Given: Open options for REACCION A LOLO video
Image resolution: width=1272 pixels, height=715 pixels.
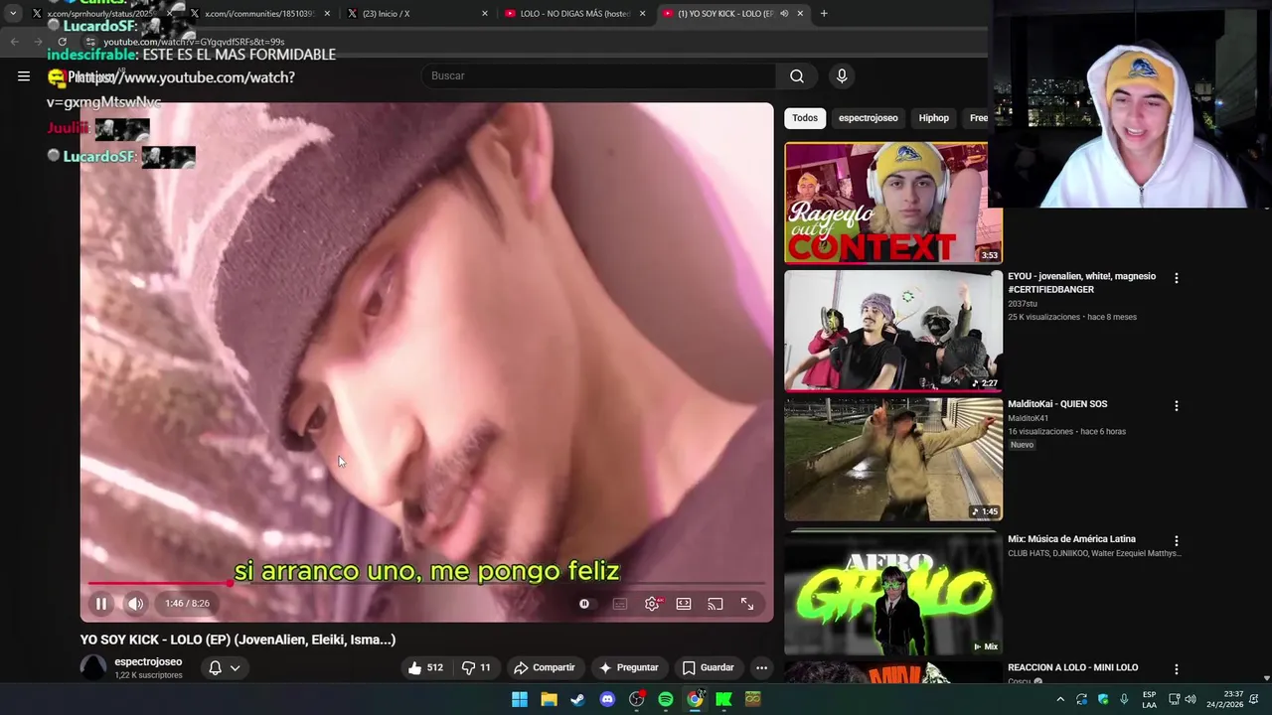Looking at the screenshot, I should [1176, 669].
